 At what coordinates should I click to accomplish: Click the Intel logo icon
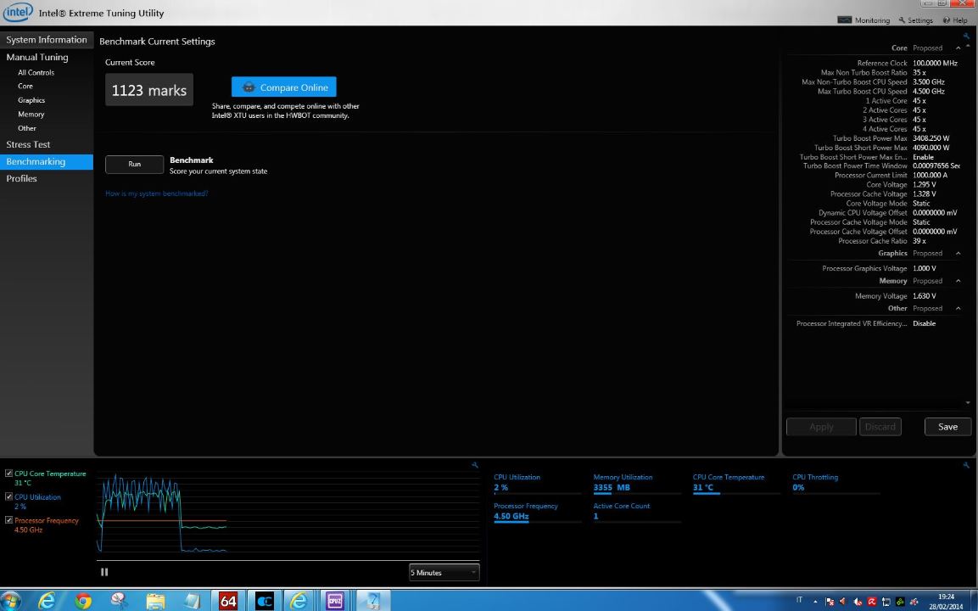[18, 11]
